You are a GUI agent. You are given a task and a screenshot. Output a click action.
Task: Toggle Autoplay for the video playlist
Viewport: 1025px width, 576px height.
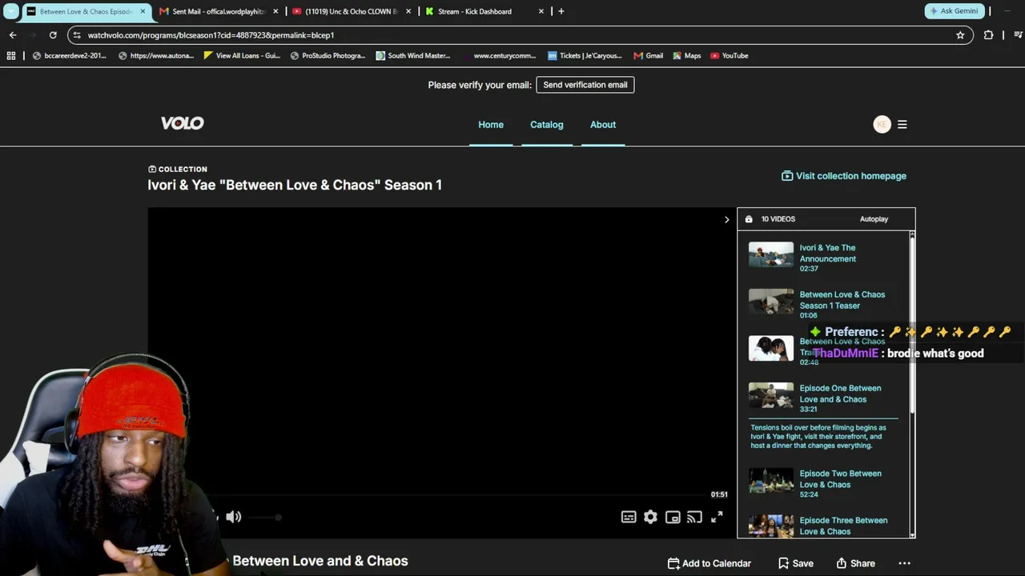[874, 219]
